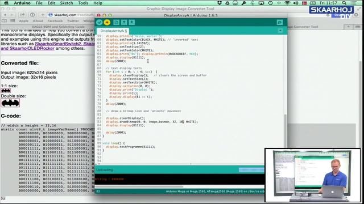Image resolution: width=364 pixels, height=204 pixels.
Task: Click the Safari share button
Action: tap(22, 15)
